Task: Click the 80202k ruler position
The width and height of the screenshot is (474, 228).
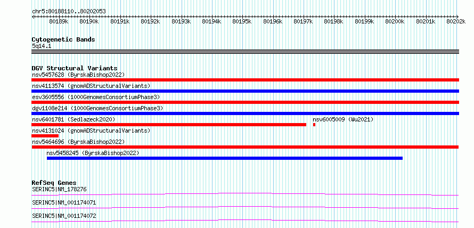Action: (x=456, y=21)
